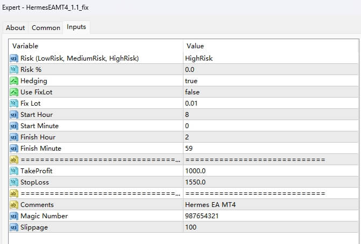Change the Use FixLot value false
This screenshot has height=244, width=361.
(x=271, y=92)
